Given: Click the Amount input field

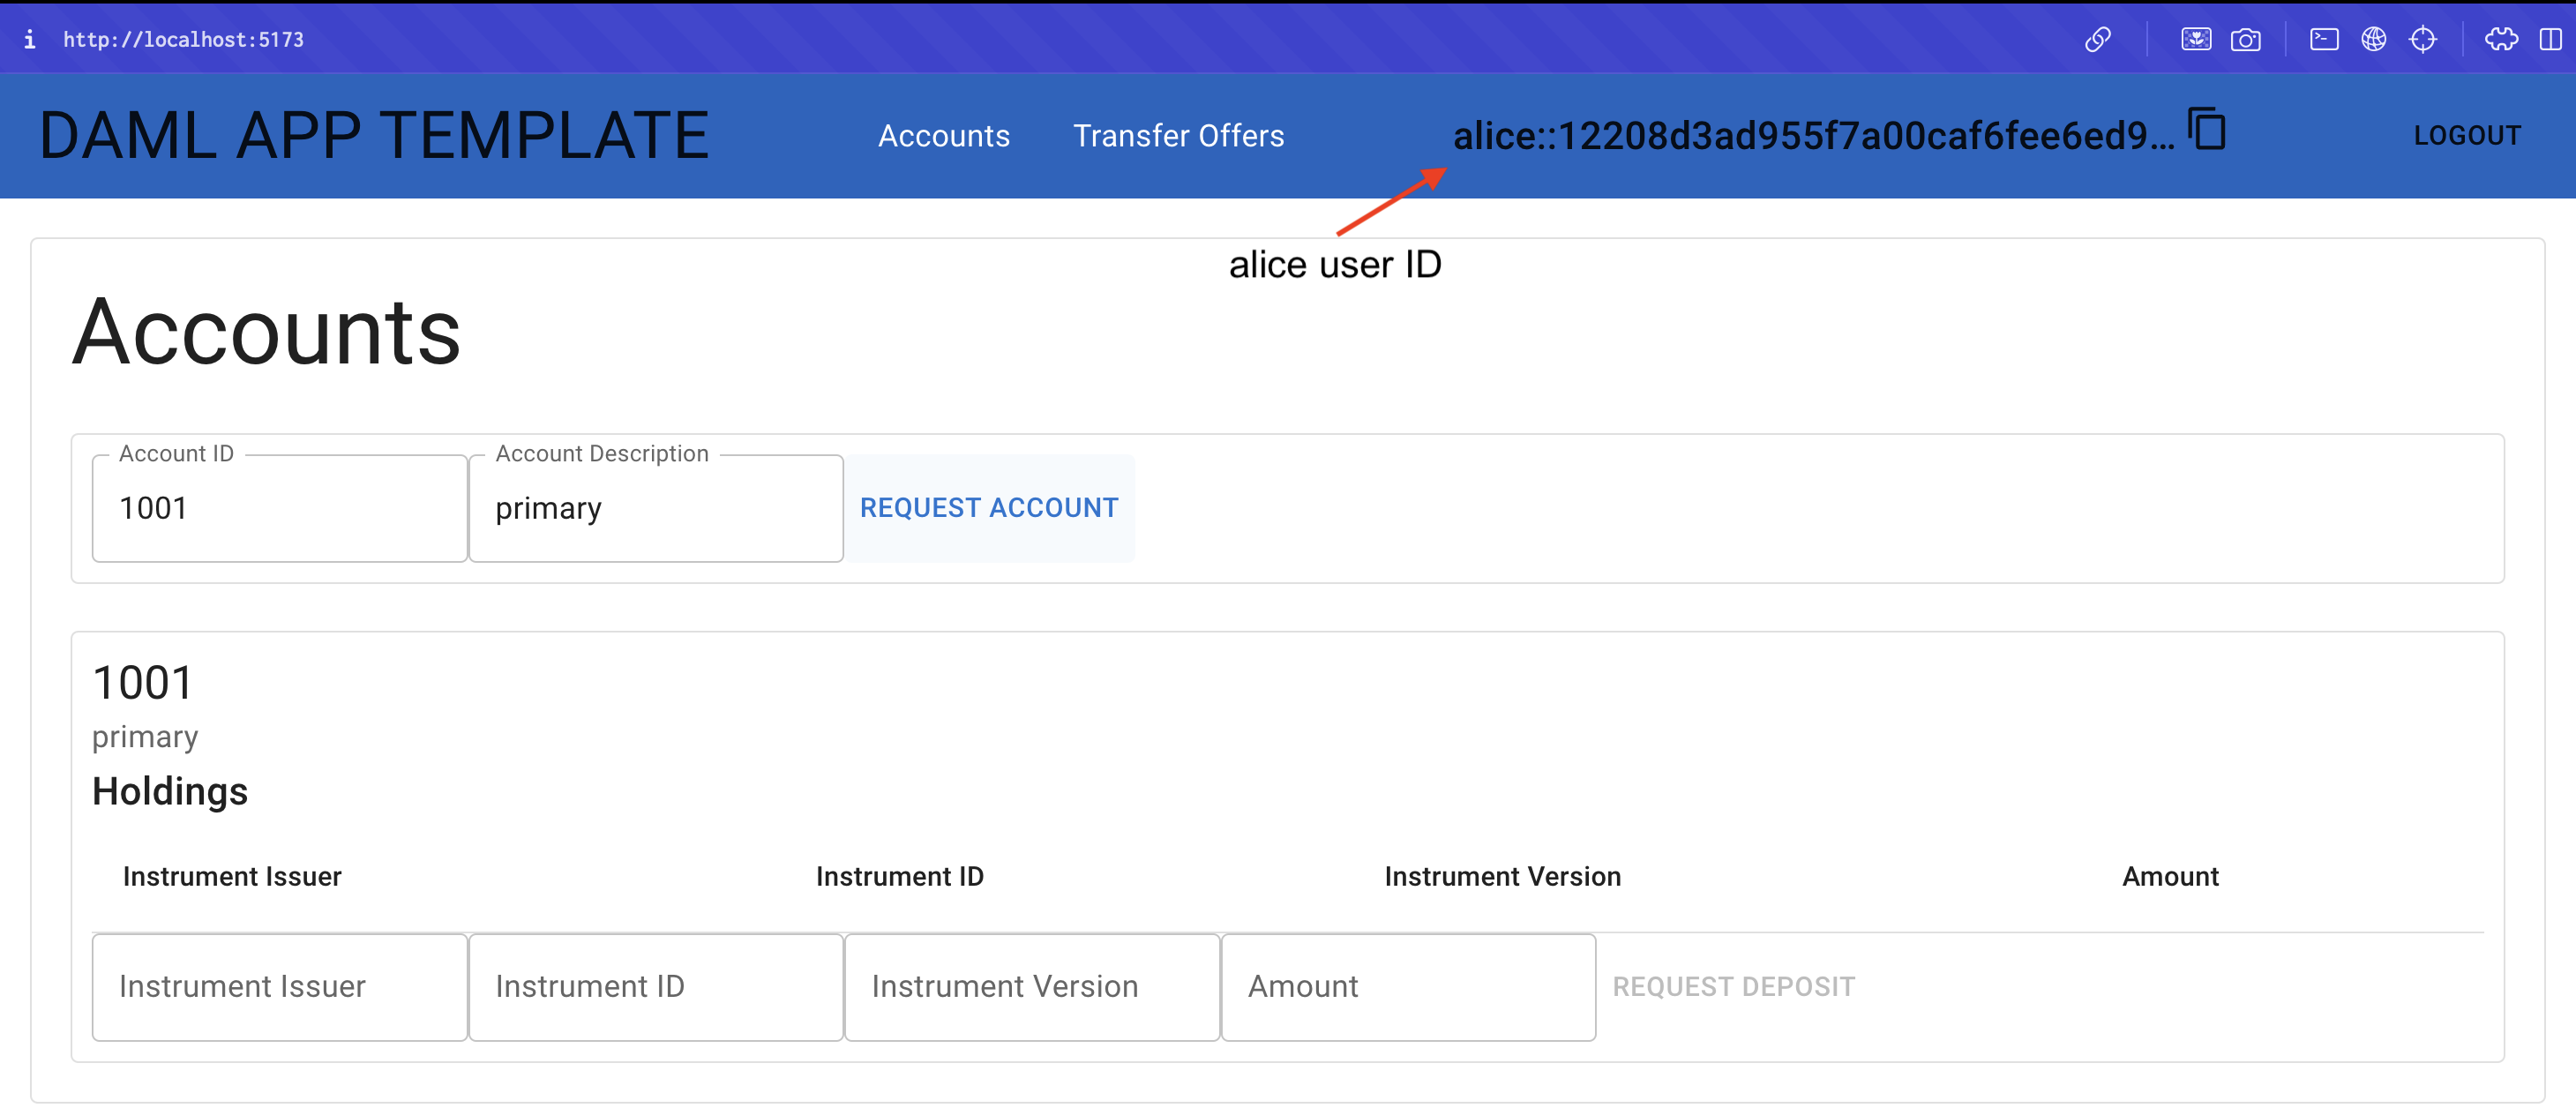Looking at the screenshot, I should tap(1406, 986).
